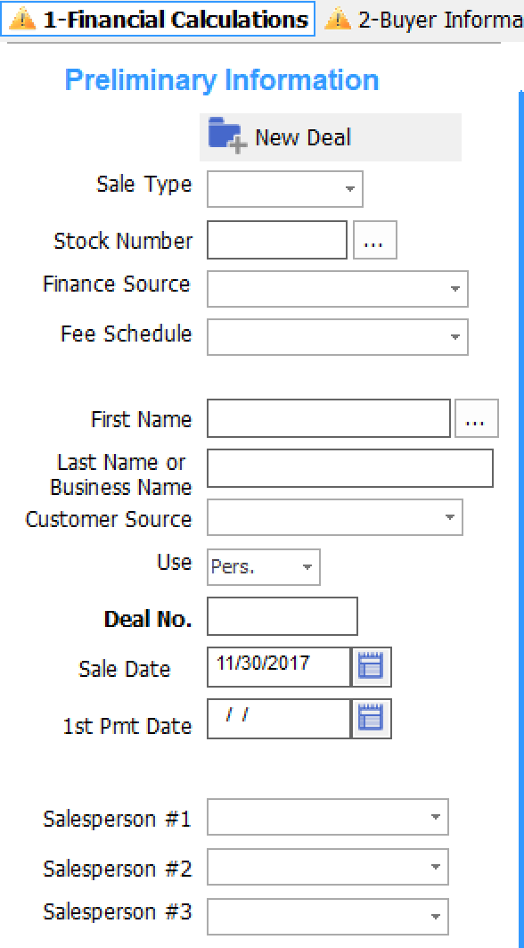Switch to the 2-Buyer Information tab
Viewport: 524px width, 948px height.
pyautogui.click(x=419, y=18)
